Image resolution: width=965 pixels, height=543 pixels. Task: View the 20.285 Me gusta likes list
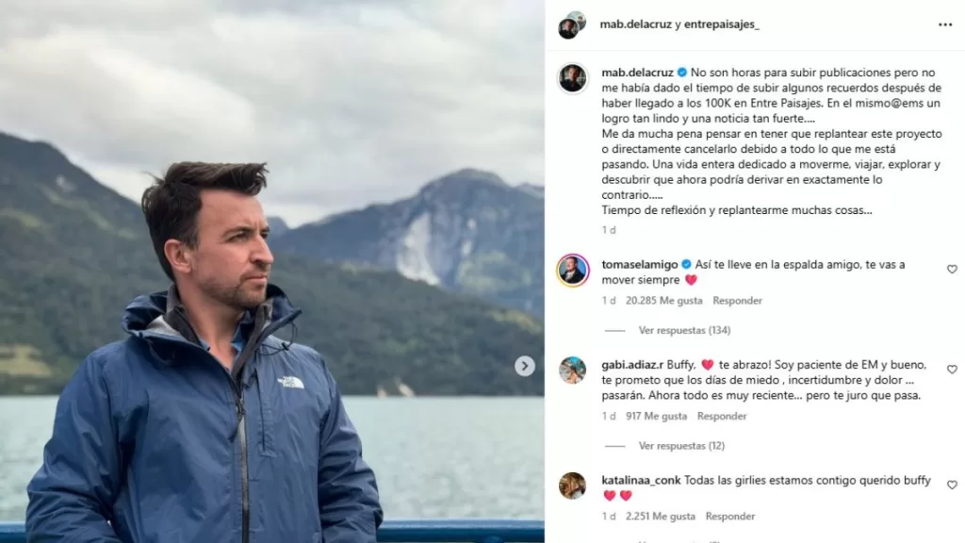tap(663, 301)
